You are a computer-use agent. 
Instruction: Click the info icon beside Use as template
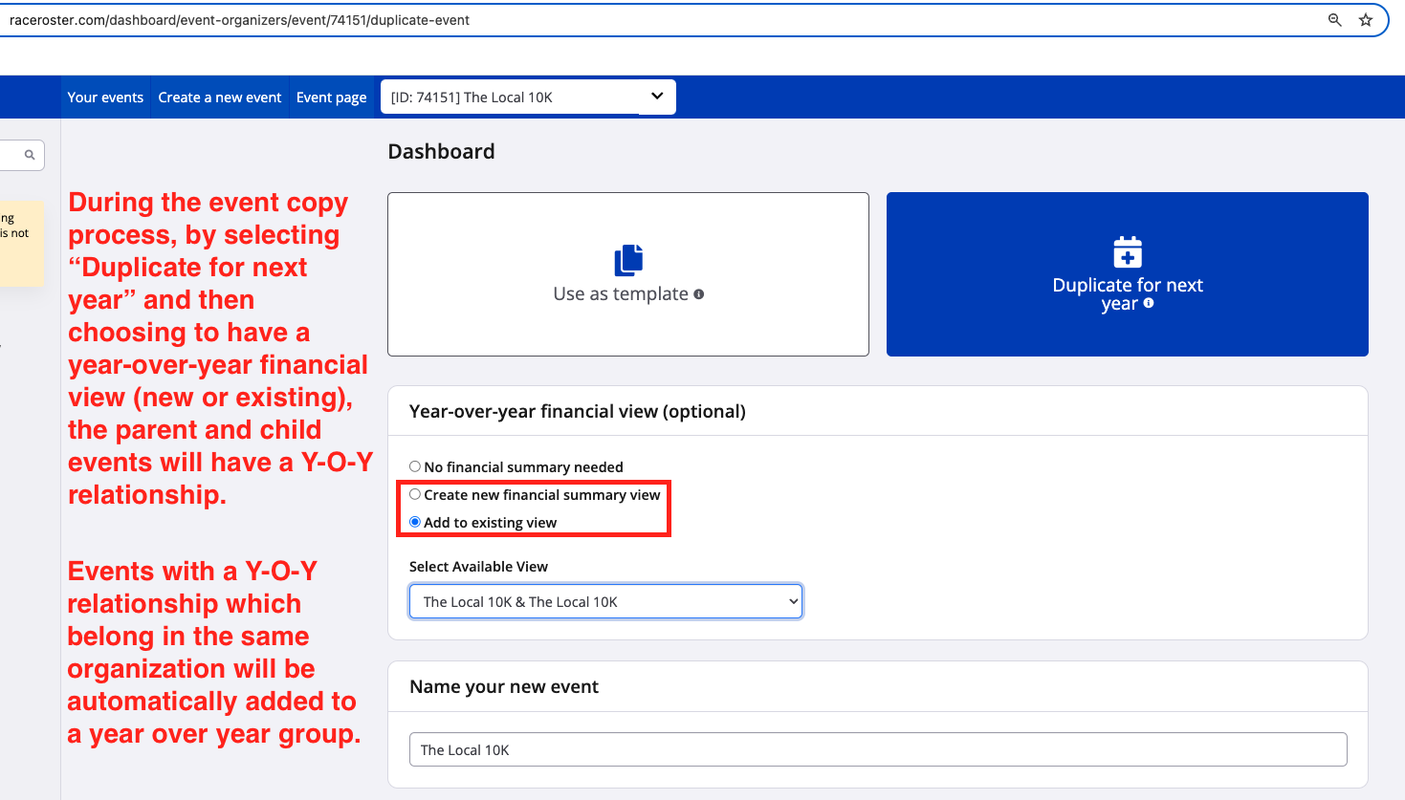tap(699, 294)
